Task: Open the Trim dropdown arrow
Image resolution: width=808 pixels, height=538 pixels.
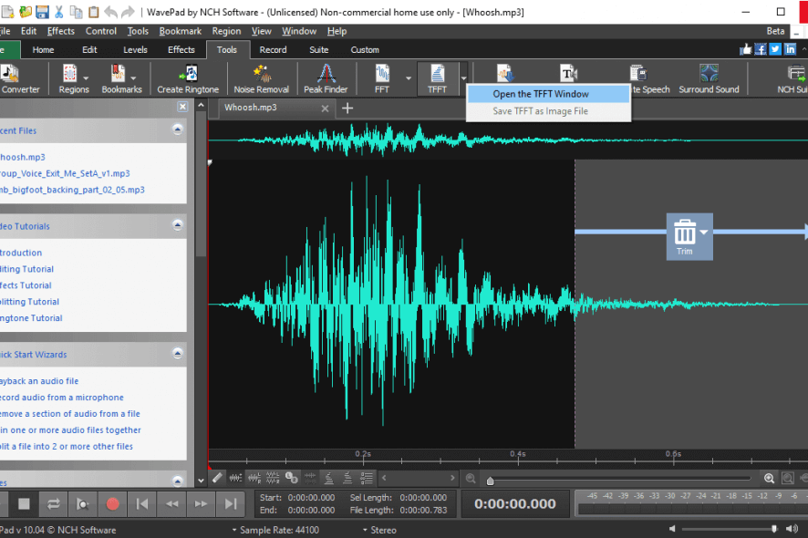Action: (704, 232)
